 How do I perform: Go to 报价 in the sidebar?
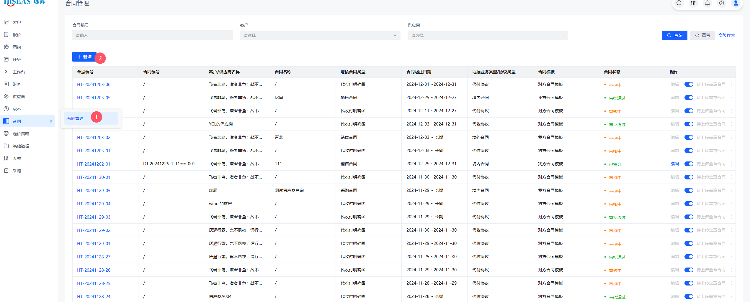tap(17, 35)
